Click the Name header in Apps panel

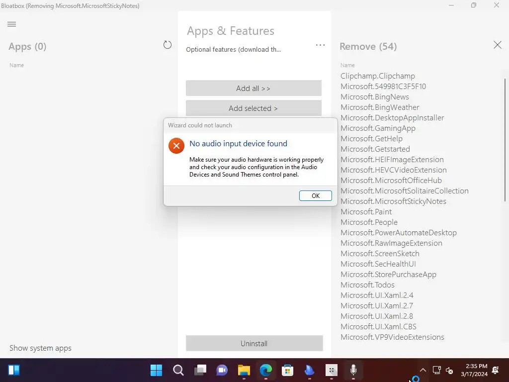pyautogui.click(x=16, y=65)
